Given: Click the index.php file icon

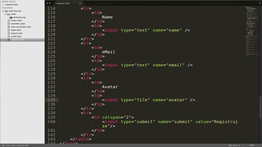Looking at the screenshot, I should pyautogui.click(x=9, y=20).
